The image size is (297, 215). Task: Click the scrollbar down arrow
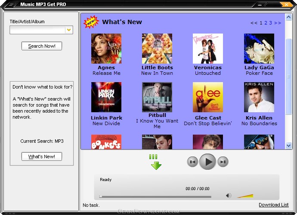coord(288,145)
